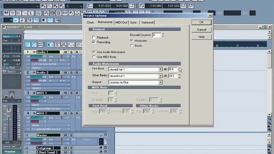Click the OK button
Image resolution: width=274 pixels, height=154 pixels.
pos(202,22)
